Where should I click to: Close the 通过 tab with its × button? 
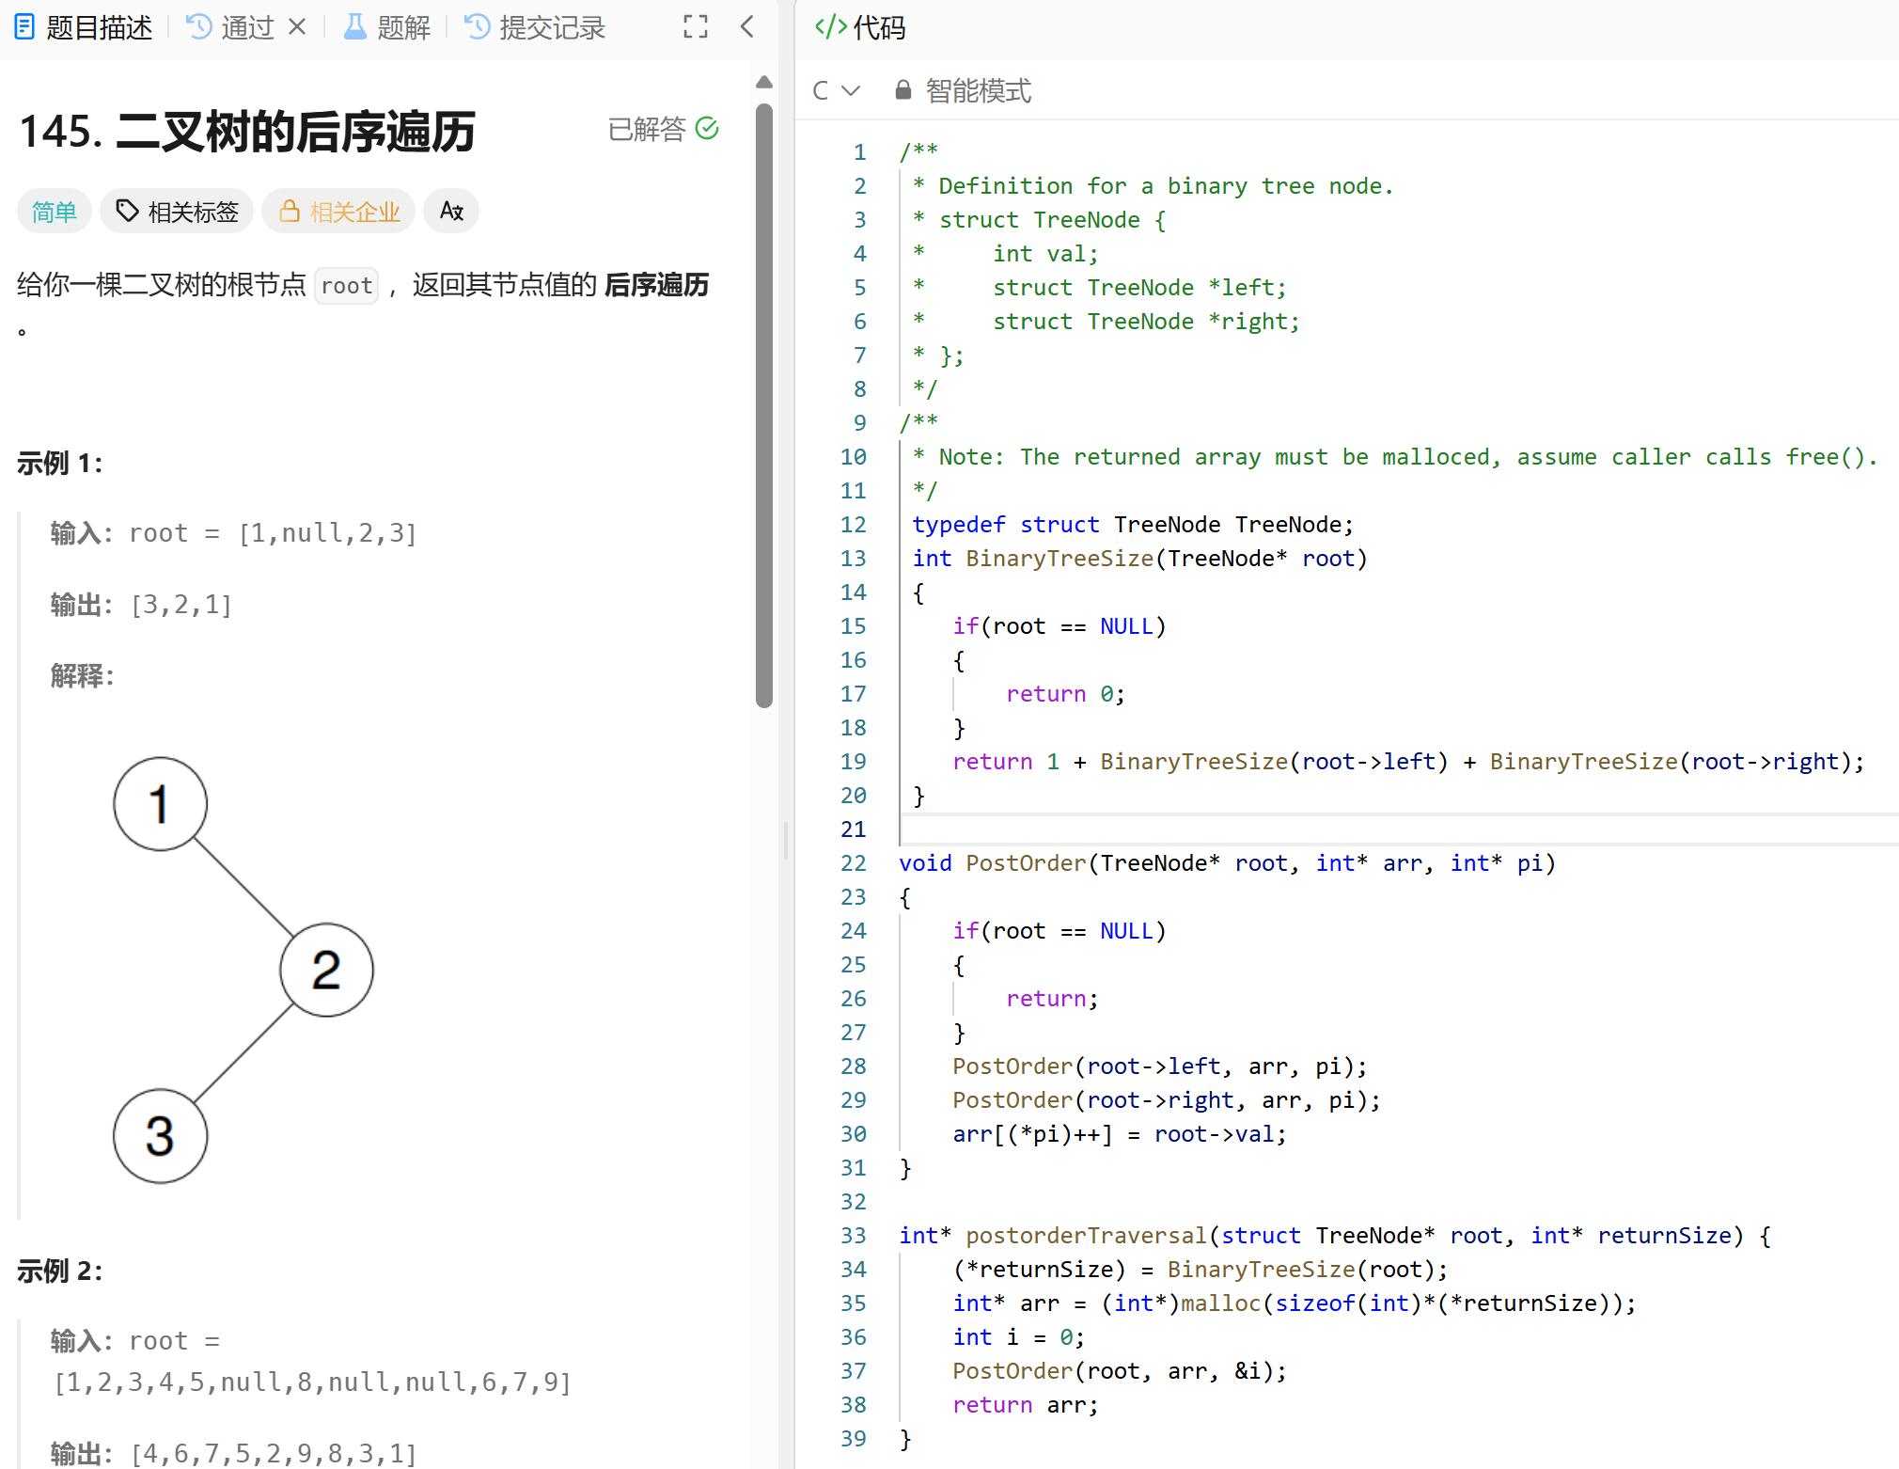298,27
